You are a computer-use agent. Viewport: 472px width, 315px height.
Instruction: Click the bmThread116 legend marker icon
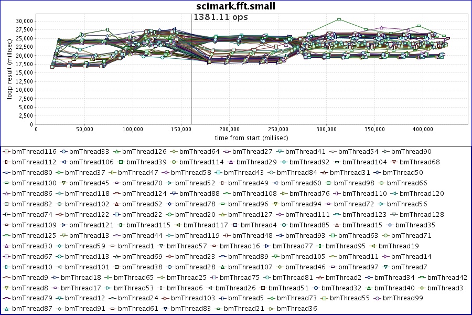7,152
